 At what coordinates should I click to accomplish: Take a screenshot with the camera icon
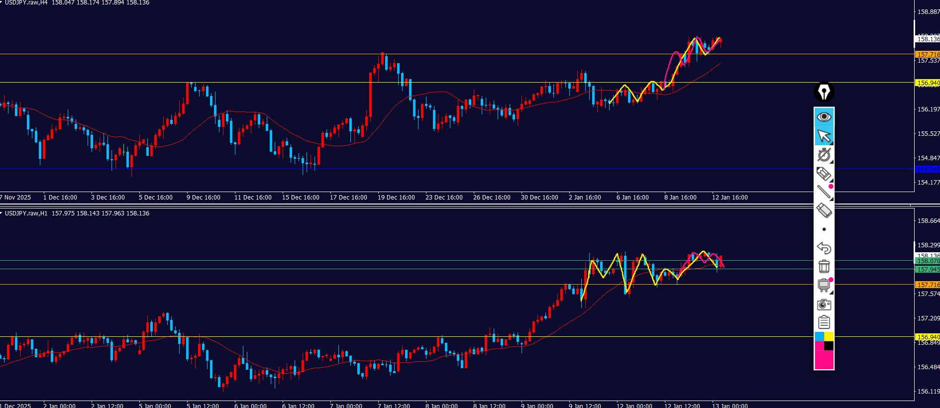(x=824, y=304)
